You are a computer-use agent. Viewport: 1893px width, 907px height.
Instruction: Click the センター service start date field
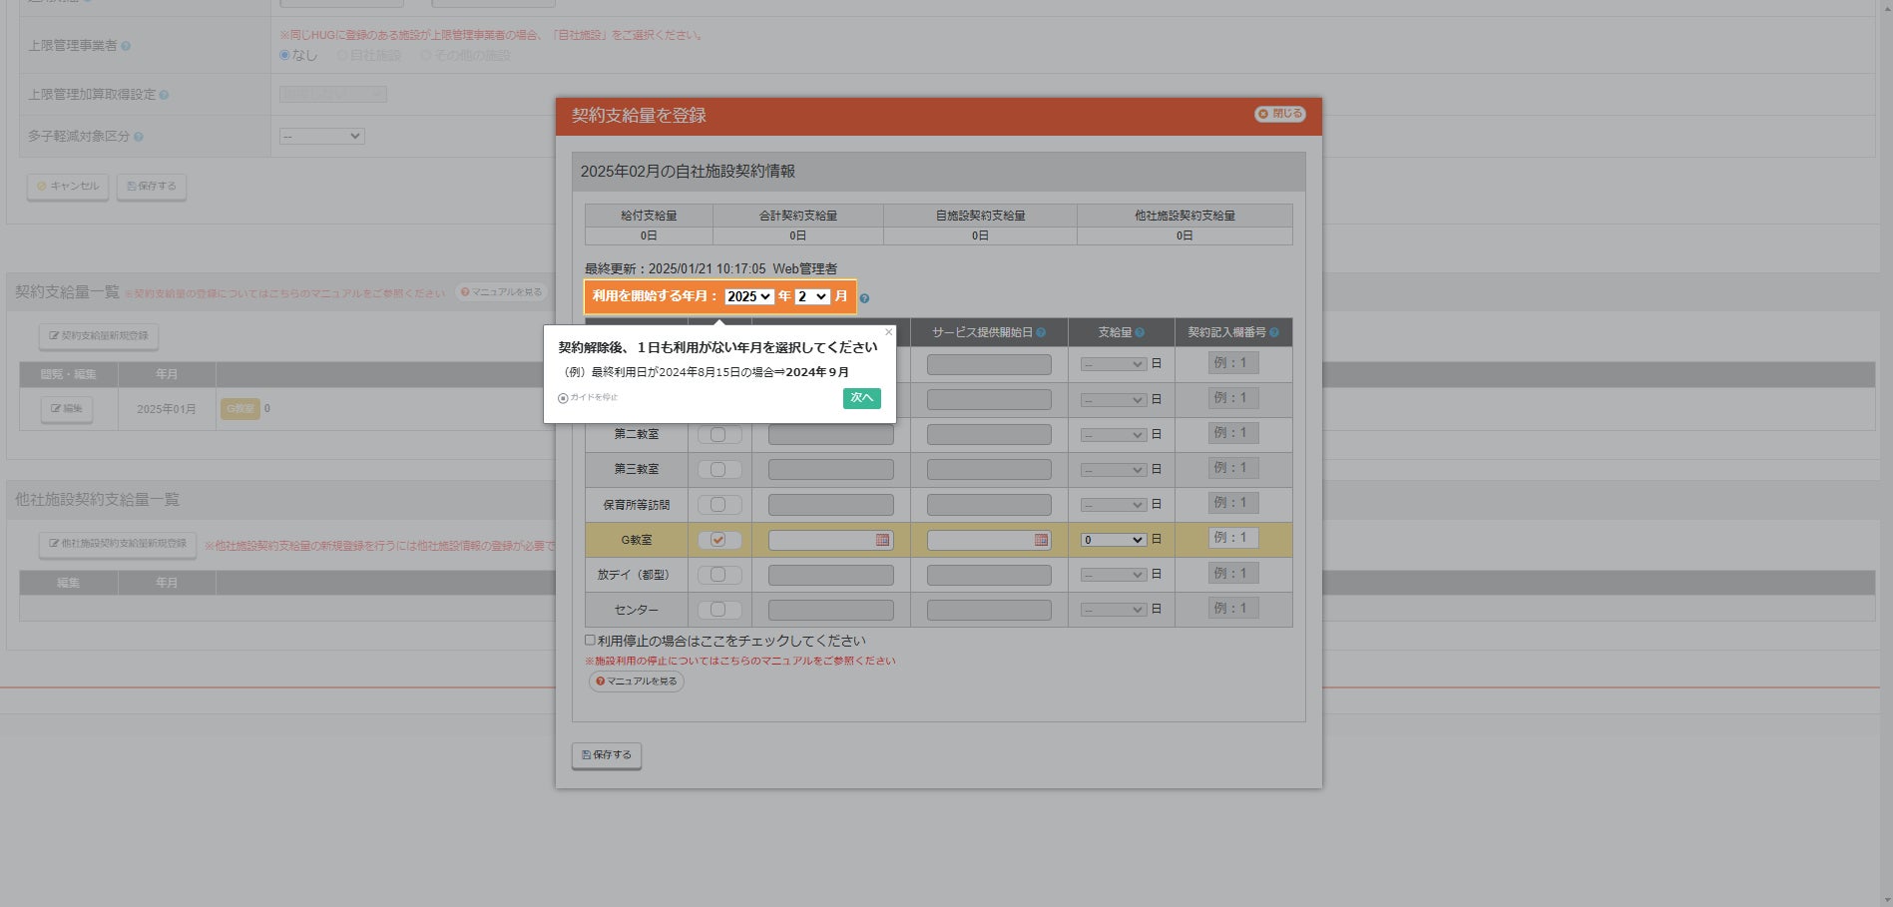click(989, 610)
